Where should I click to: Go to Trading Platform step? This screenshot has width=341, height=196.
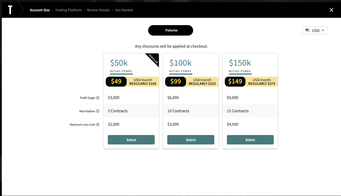coord(68,10)
